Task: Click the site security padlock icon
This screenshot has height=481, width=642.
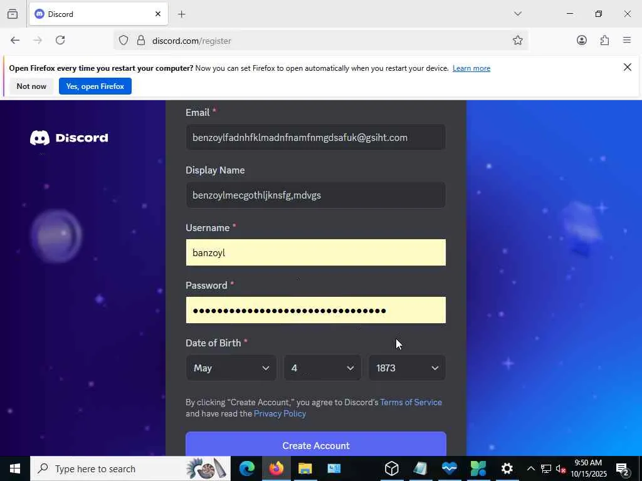Action: 141,41
